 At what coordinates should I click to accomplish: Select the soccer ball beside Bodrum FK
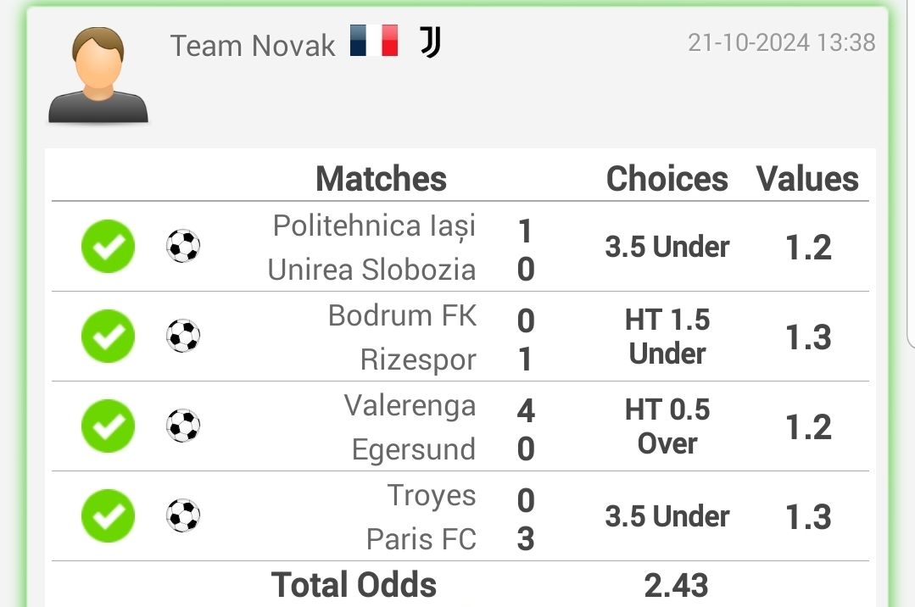[183, 336]
